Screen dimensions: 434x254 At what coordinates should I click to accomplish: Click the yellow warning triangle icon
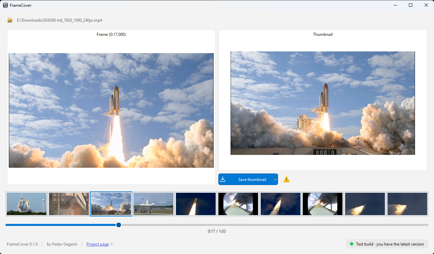click(x=287, y=180)
